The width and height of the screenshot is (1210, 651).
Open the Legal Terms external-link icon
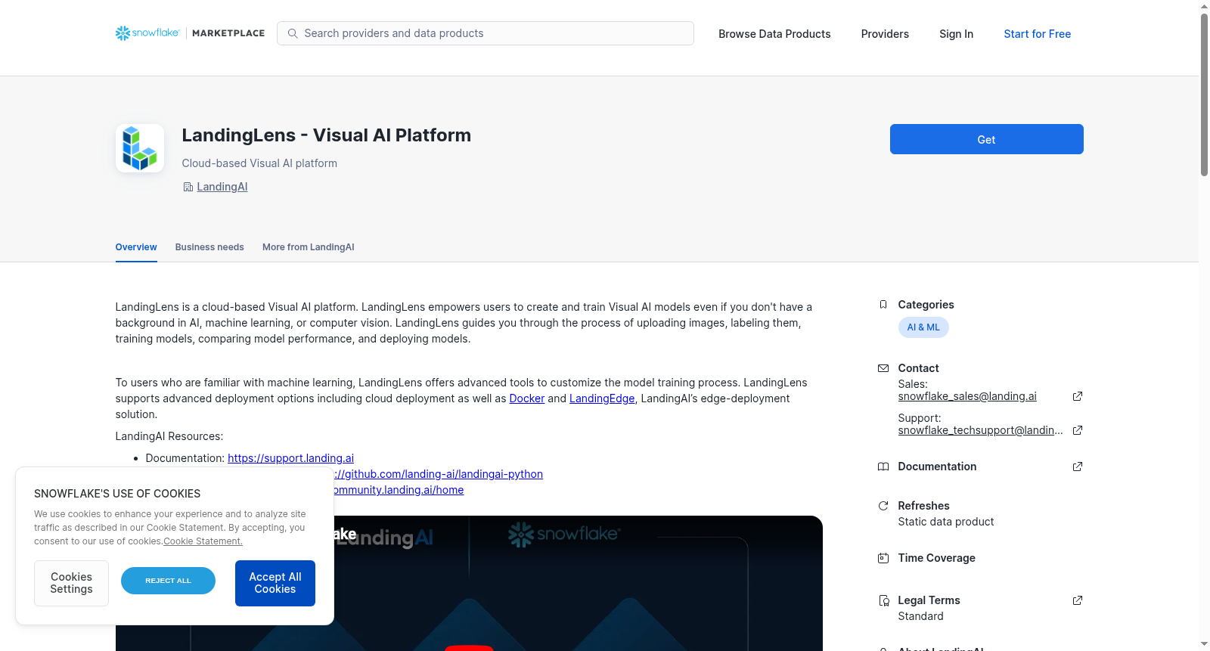click(1078, 600)
